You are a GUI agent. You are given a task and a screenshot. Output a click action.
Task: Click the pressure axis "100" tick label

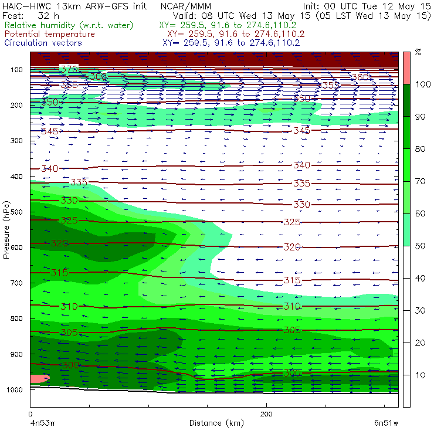pos(16,70)
